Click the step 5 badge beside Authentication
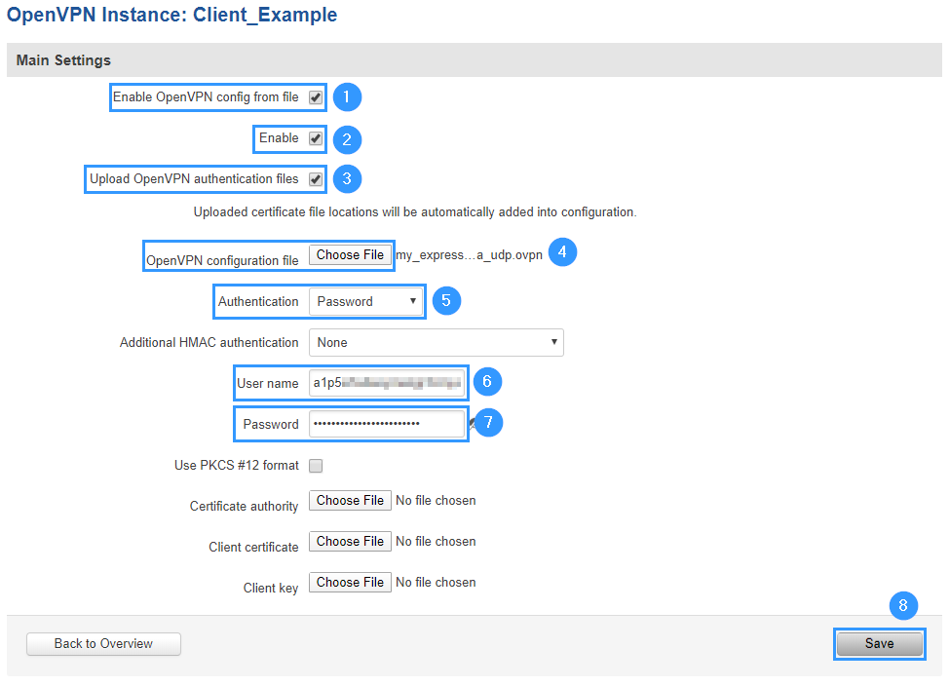This screenshot has height=687, width=950. coord(445,301)
